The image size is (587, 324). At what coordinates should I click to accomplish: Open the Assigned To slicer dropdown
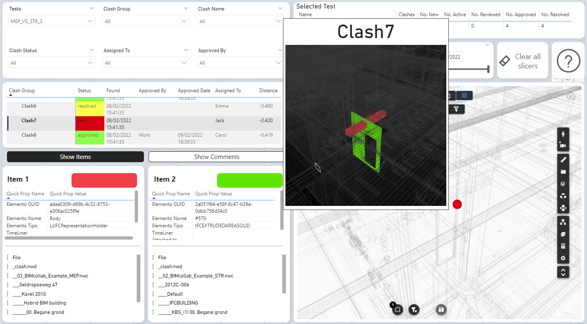146,63
